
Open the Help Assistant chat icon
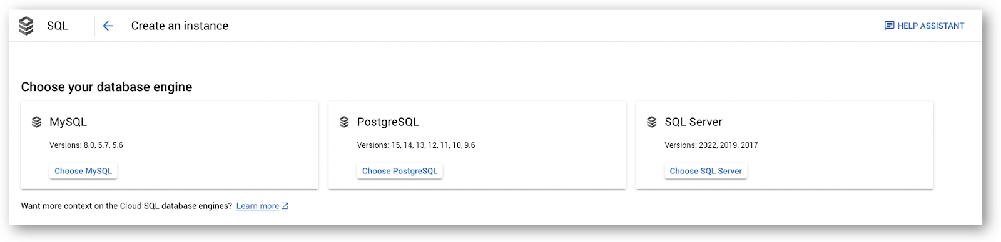[889, 26]
